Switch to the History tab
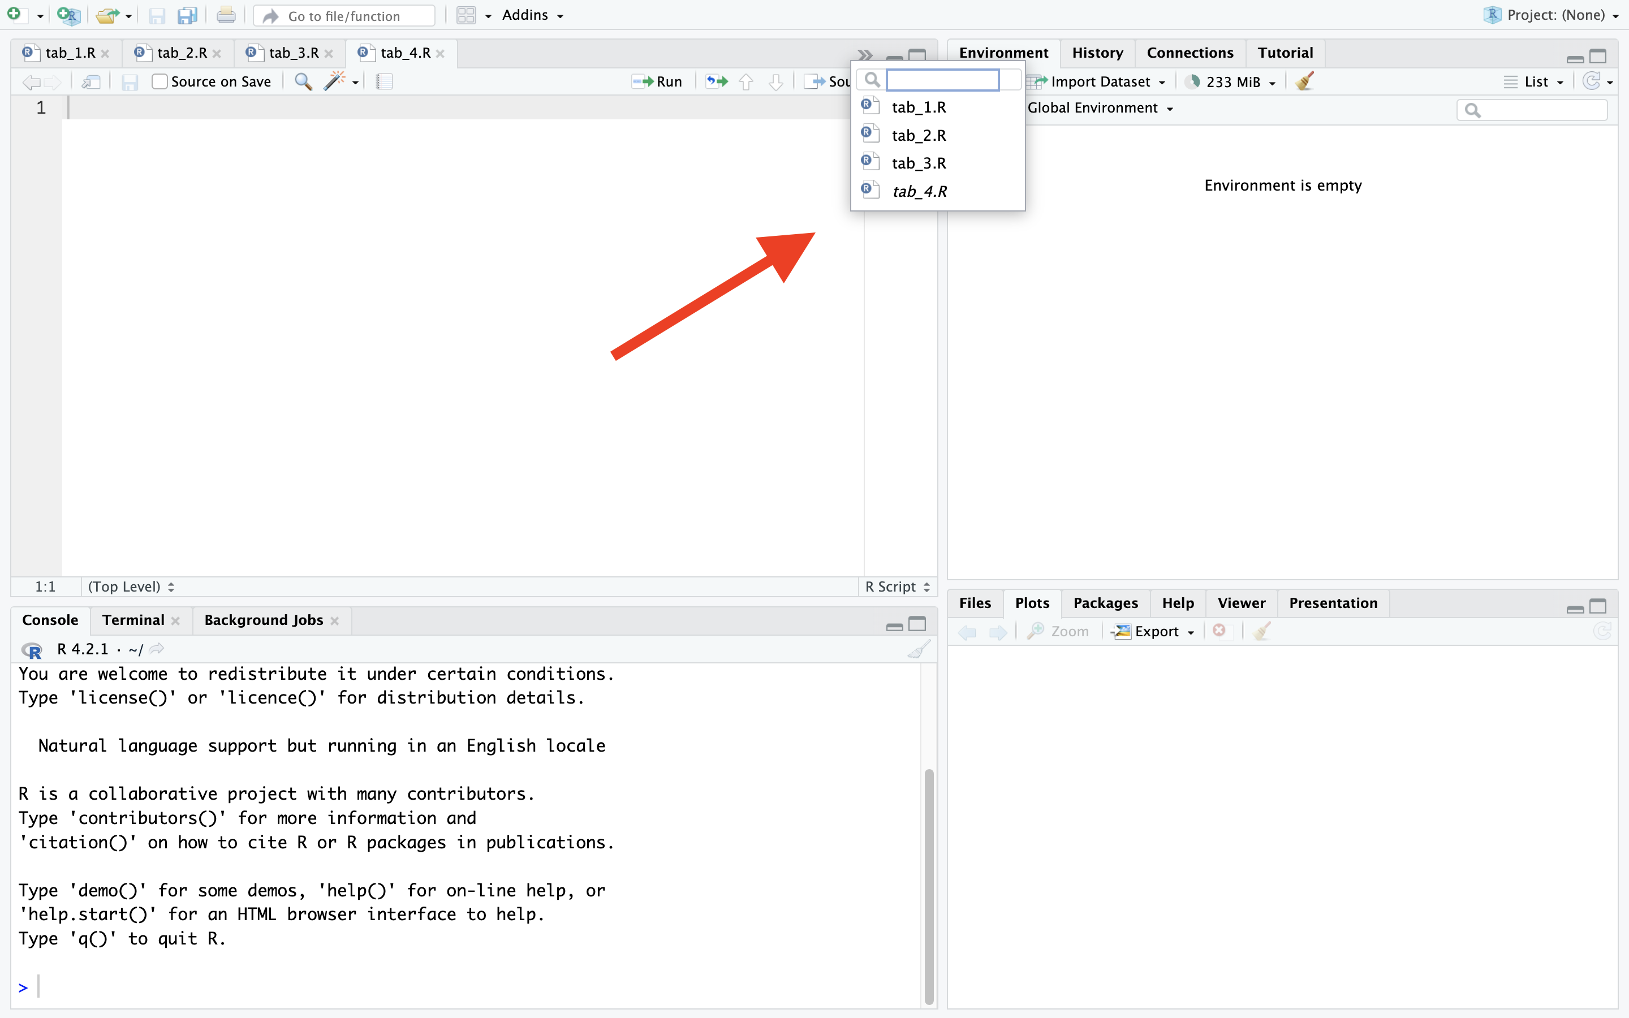The image size is (1629, 1018). (1097, 53)
